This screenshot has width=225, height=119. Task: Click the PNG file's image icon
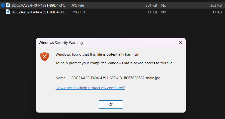pyautogui.click(x=8, y=12)
